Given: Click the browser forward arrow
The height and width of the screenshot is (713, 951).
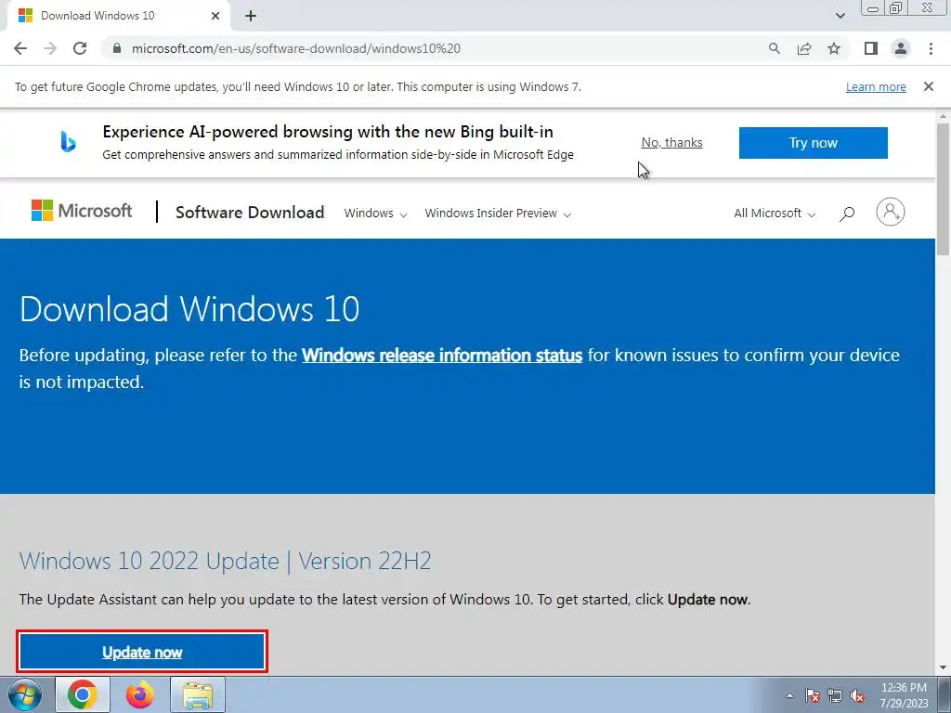Looking at the screenshot, I should coord(50,48).
